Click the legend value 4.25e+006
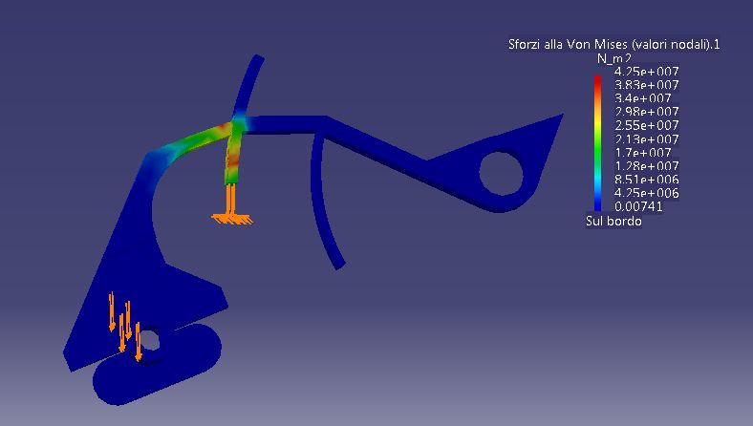 [646, 193]
